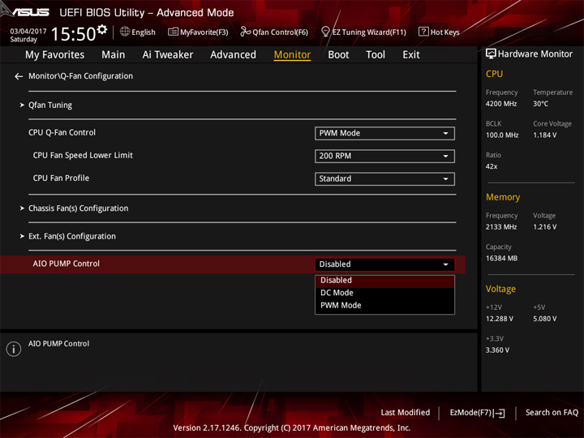Viewport: 584px width, 438px height.
Task: Click the EzMode exit arrow icon
Action: (x=500, y=413)
